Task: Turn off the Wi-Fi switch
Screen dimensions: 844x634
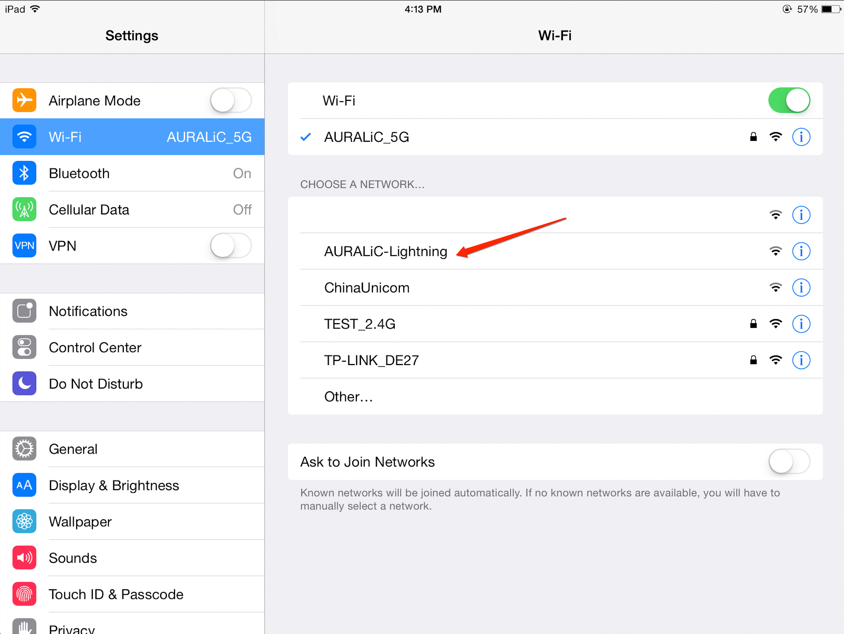Action: [x=789, y=101]
